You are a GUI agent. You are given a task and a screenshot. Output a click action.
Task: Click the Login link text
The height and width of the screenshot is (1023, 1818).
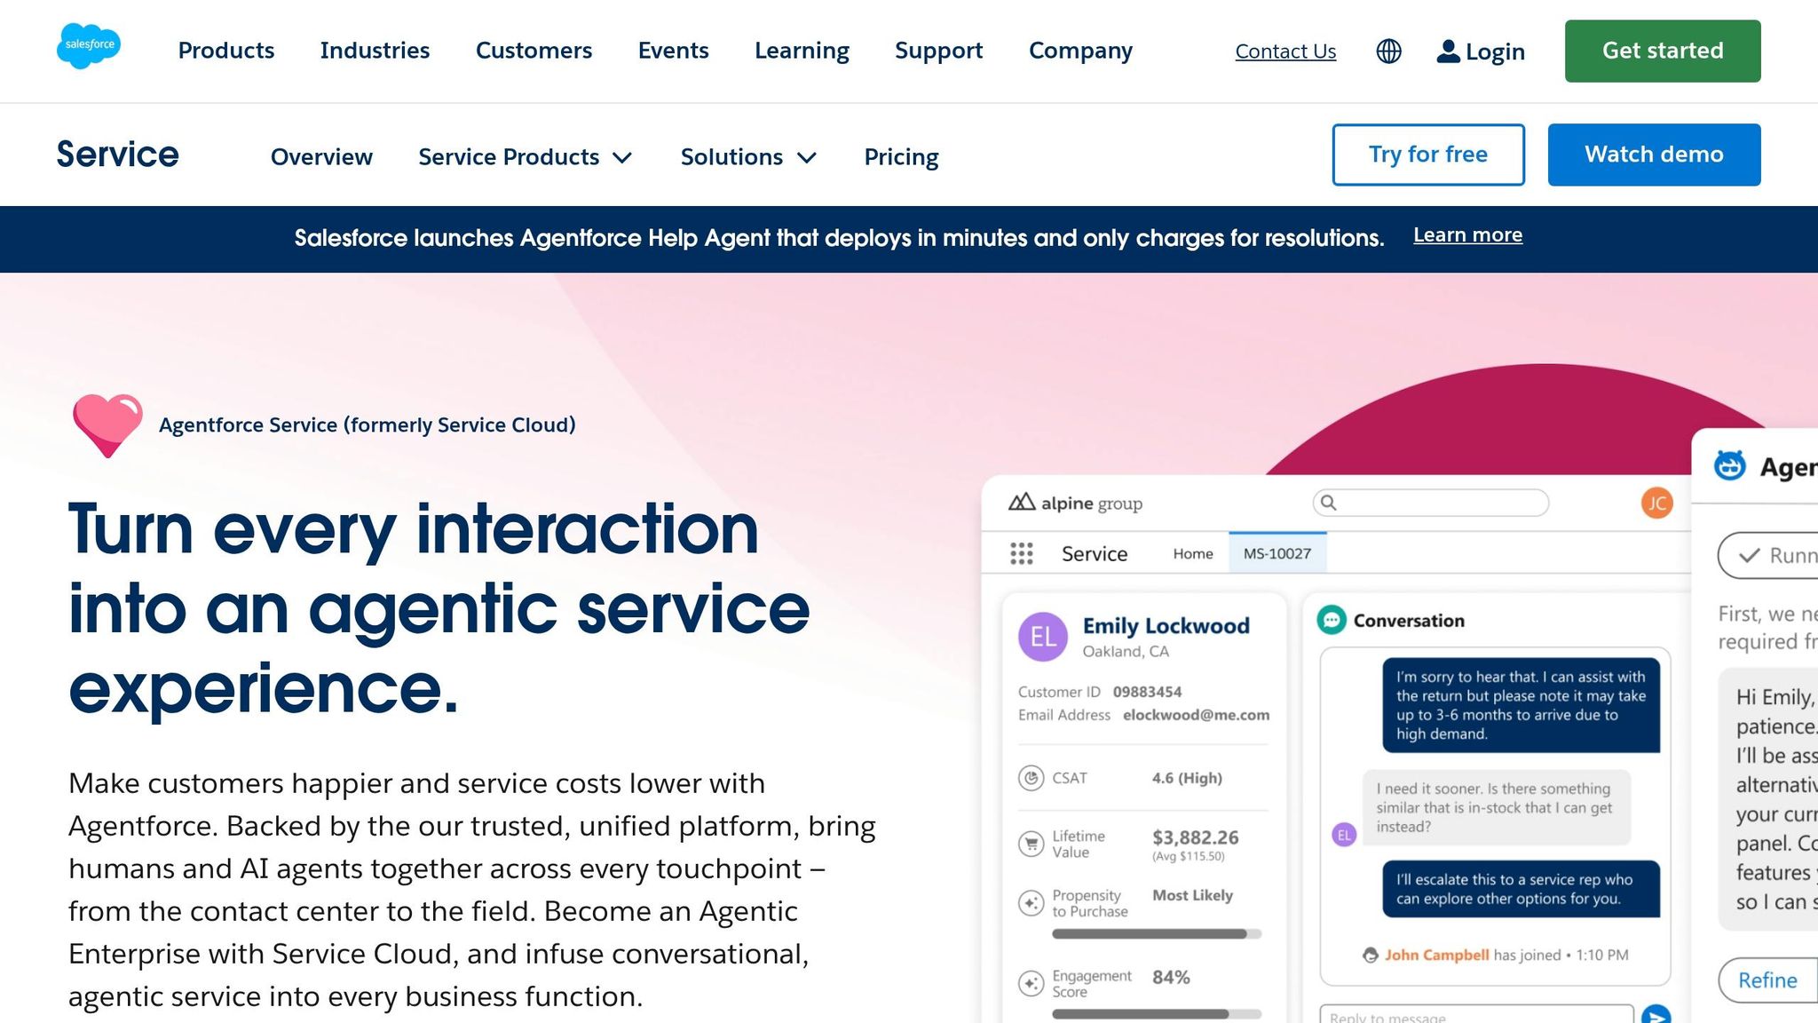(x=1495, y=52)
